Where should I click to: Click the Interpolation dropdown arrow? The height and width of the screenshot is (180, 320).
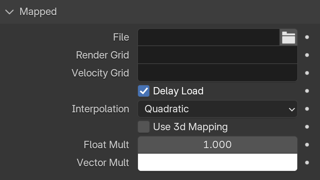pyautogui.click(x=292, y=109)
